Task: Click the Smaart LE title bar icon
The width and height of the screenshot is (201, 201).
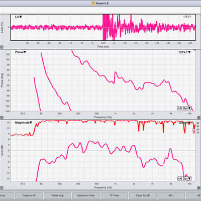Action: pyautogui.click(x=93, y=3)
